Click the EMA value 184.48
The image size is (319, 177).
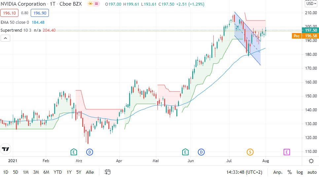[38, 22]
